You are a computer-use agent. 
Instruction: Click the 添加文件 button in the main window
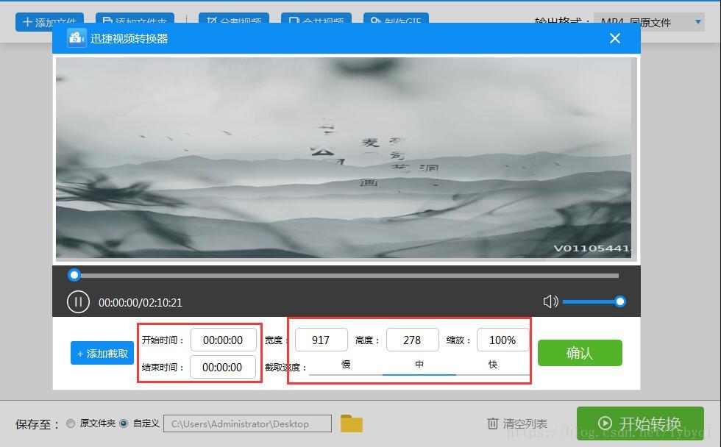(50, 22)
